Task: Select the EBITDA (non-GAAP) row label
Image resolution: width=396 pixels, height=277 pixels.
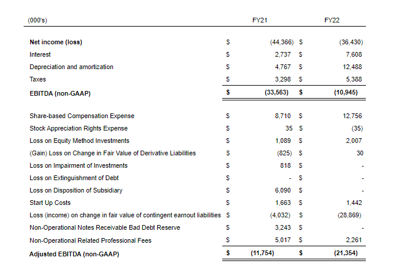Action: point(60,92)
